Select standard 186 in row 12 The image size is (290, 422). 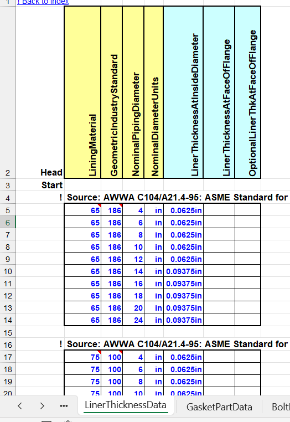112,296
